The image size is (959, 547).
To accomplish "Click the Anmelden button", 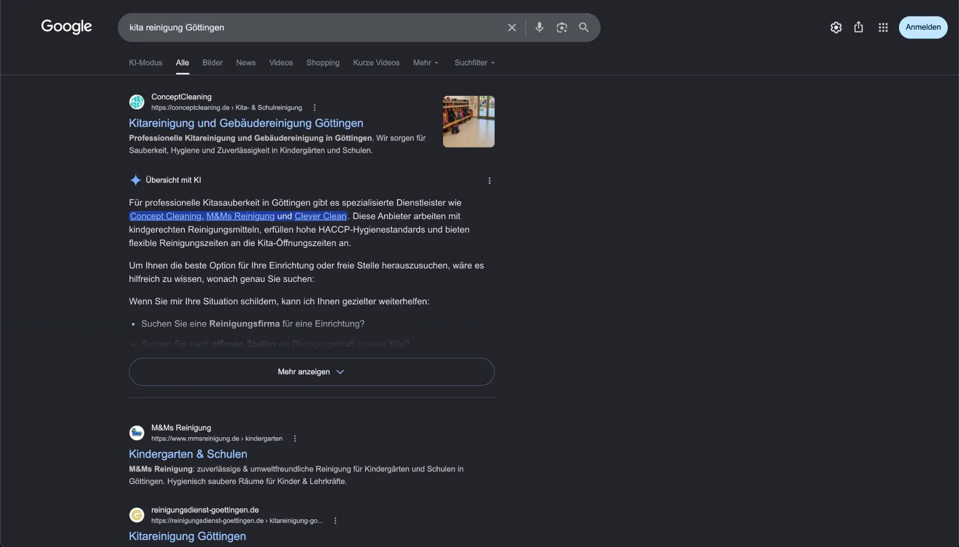I will (923, 27).
